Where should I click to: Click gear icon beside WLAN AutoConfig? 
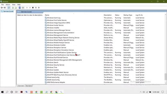point(46,80)
